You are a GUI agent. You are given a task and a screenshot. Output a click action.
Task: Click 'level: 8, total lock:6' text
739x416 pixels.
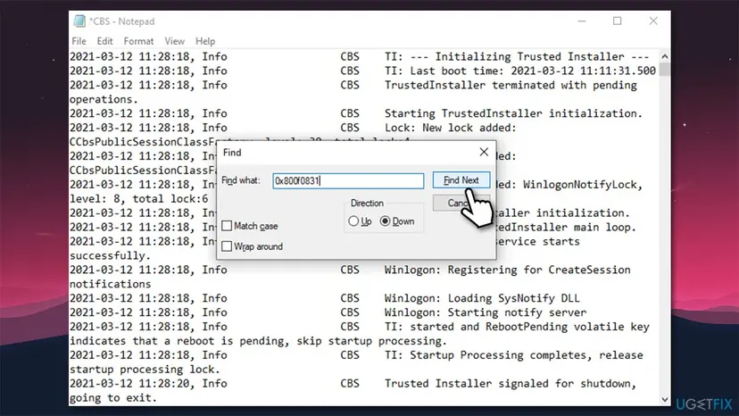[x=139, y=199]
